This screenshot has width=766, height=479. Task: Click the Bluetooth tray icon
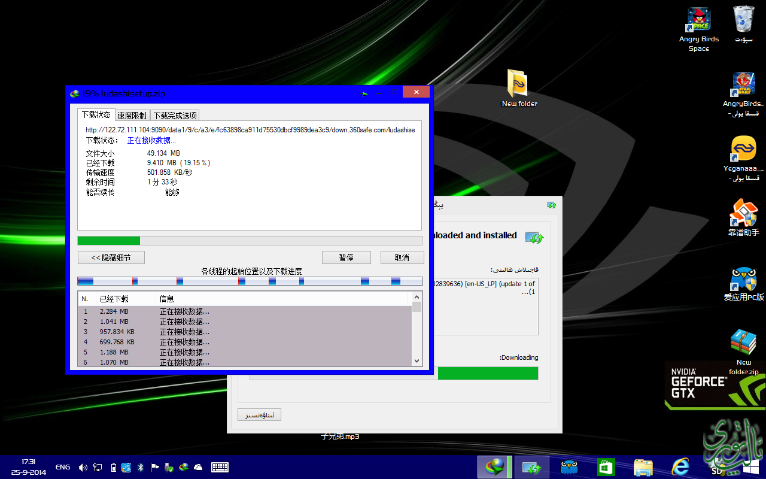pyautogui.click(x=141, y=467)
